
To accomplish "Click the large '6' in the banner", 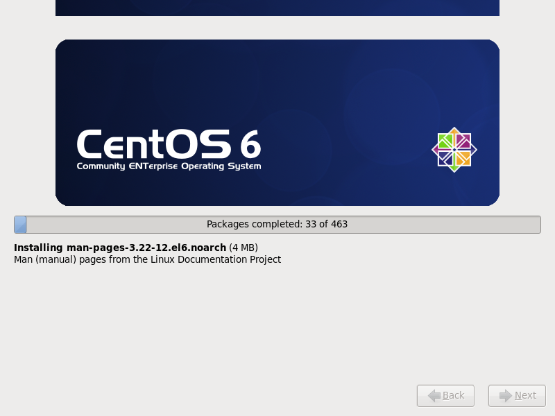I will pos(250,144).
